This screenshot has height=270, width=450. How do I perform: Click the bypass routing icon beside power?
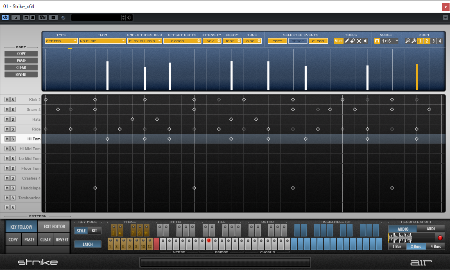pos(16,18)
